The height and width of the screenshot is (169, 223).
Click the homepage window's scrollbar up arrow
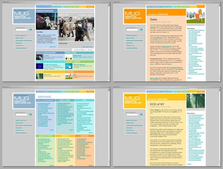tap(109, 5)
